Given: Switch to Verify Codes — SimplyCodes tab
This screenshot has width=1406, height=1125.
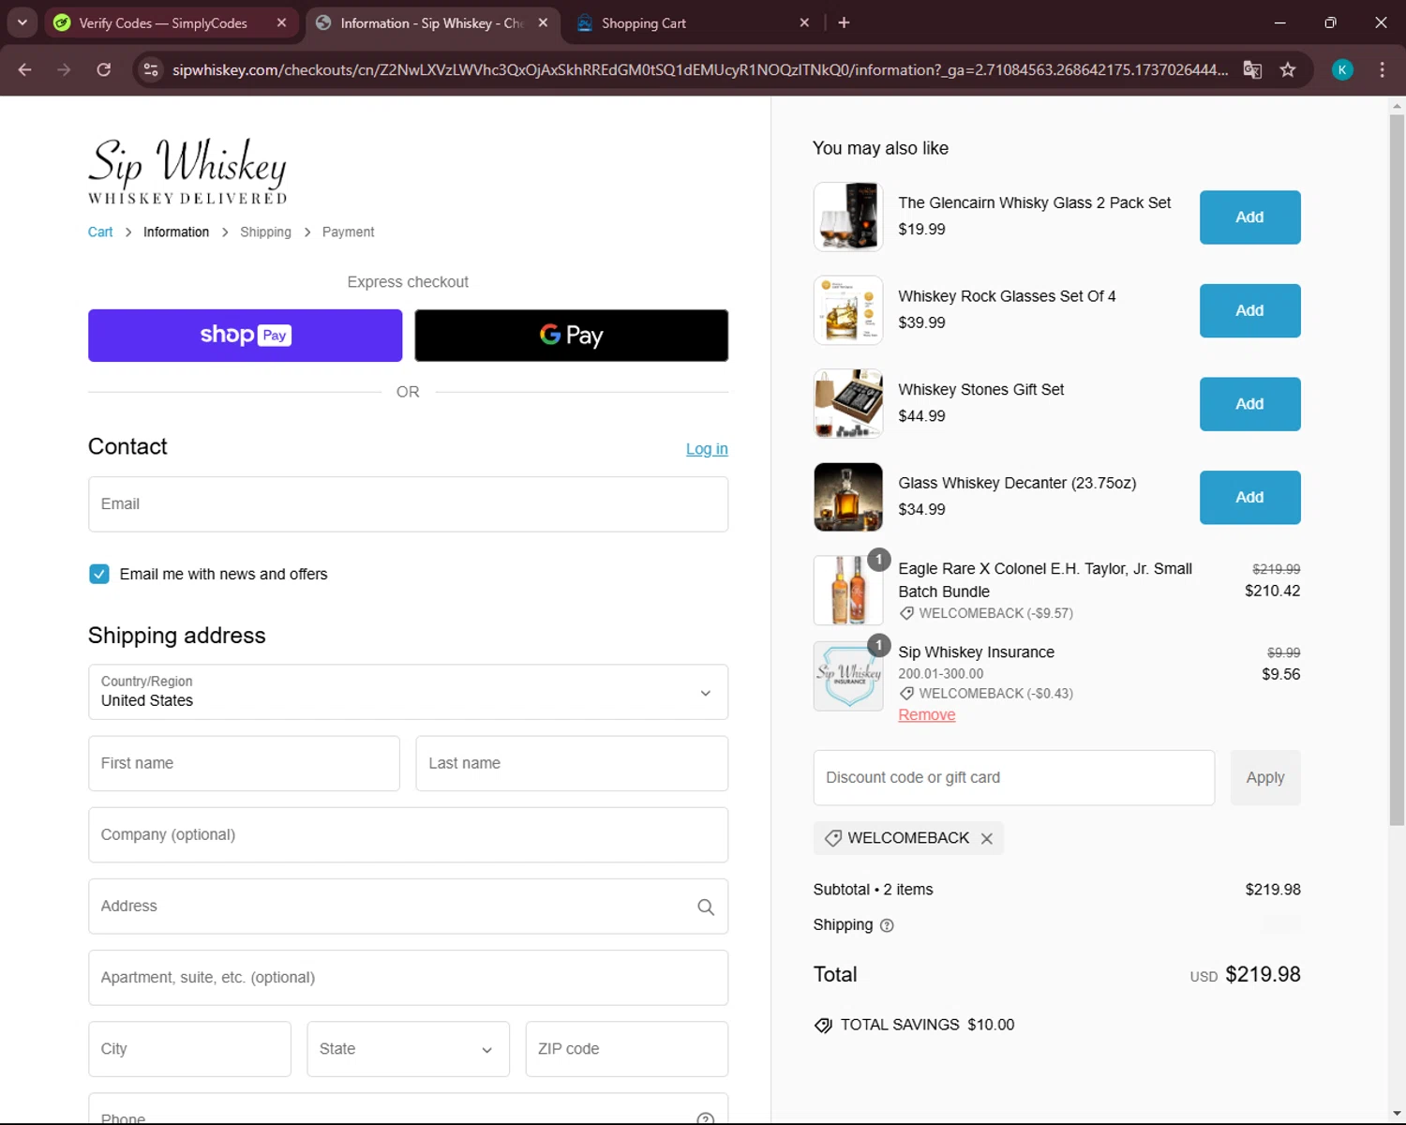Looking at the screenshot, I should point(162,23).
